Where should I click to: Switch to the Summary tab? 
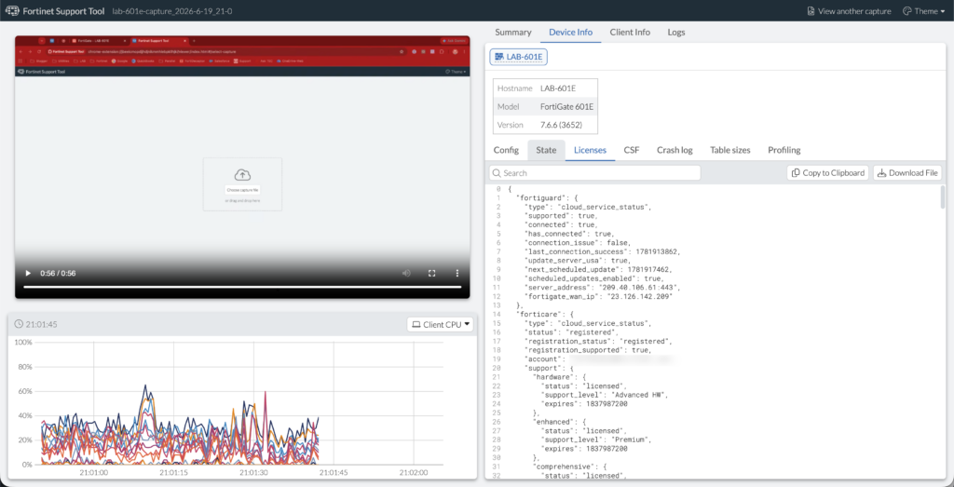coord(513,33)
